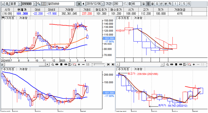This screenshot has height=113, width=208.
Task: Zoom in with plus in right toolbar
Action: (194, 64)
